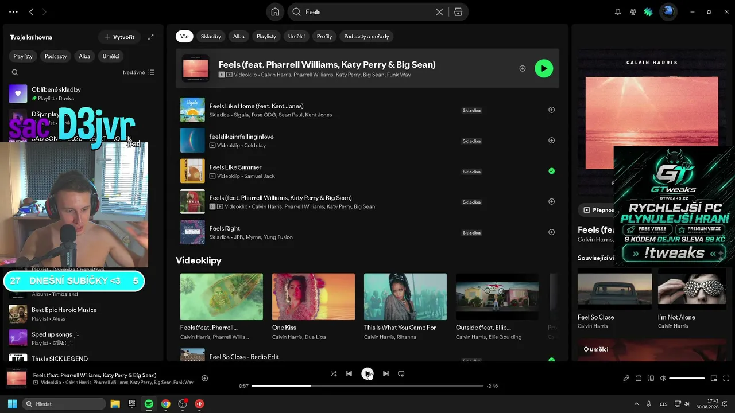735x413 pixels.
Task: Select the Vše search tab
Action: coord(184,36)
